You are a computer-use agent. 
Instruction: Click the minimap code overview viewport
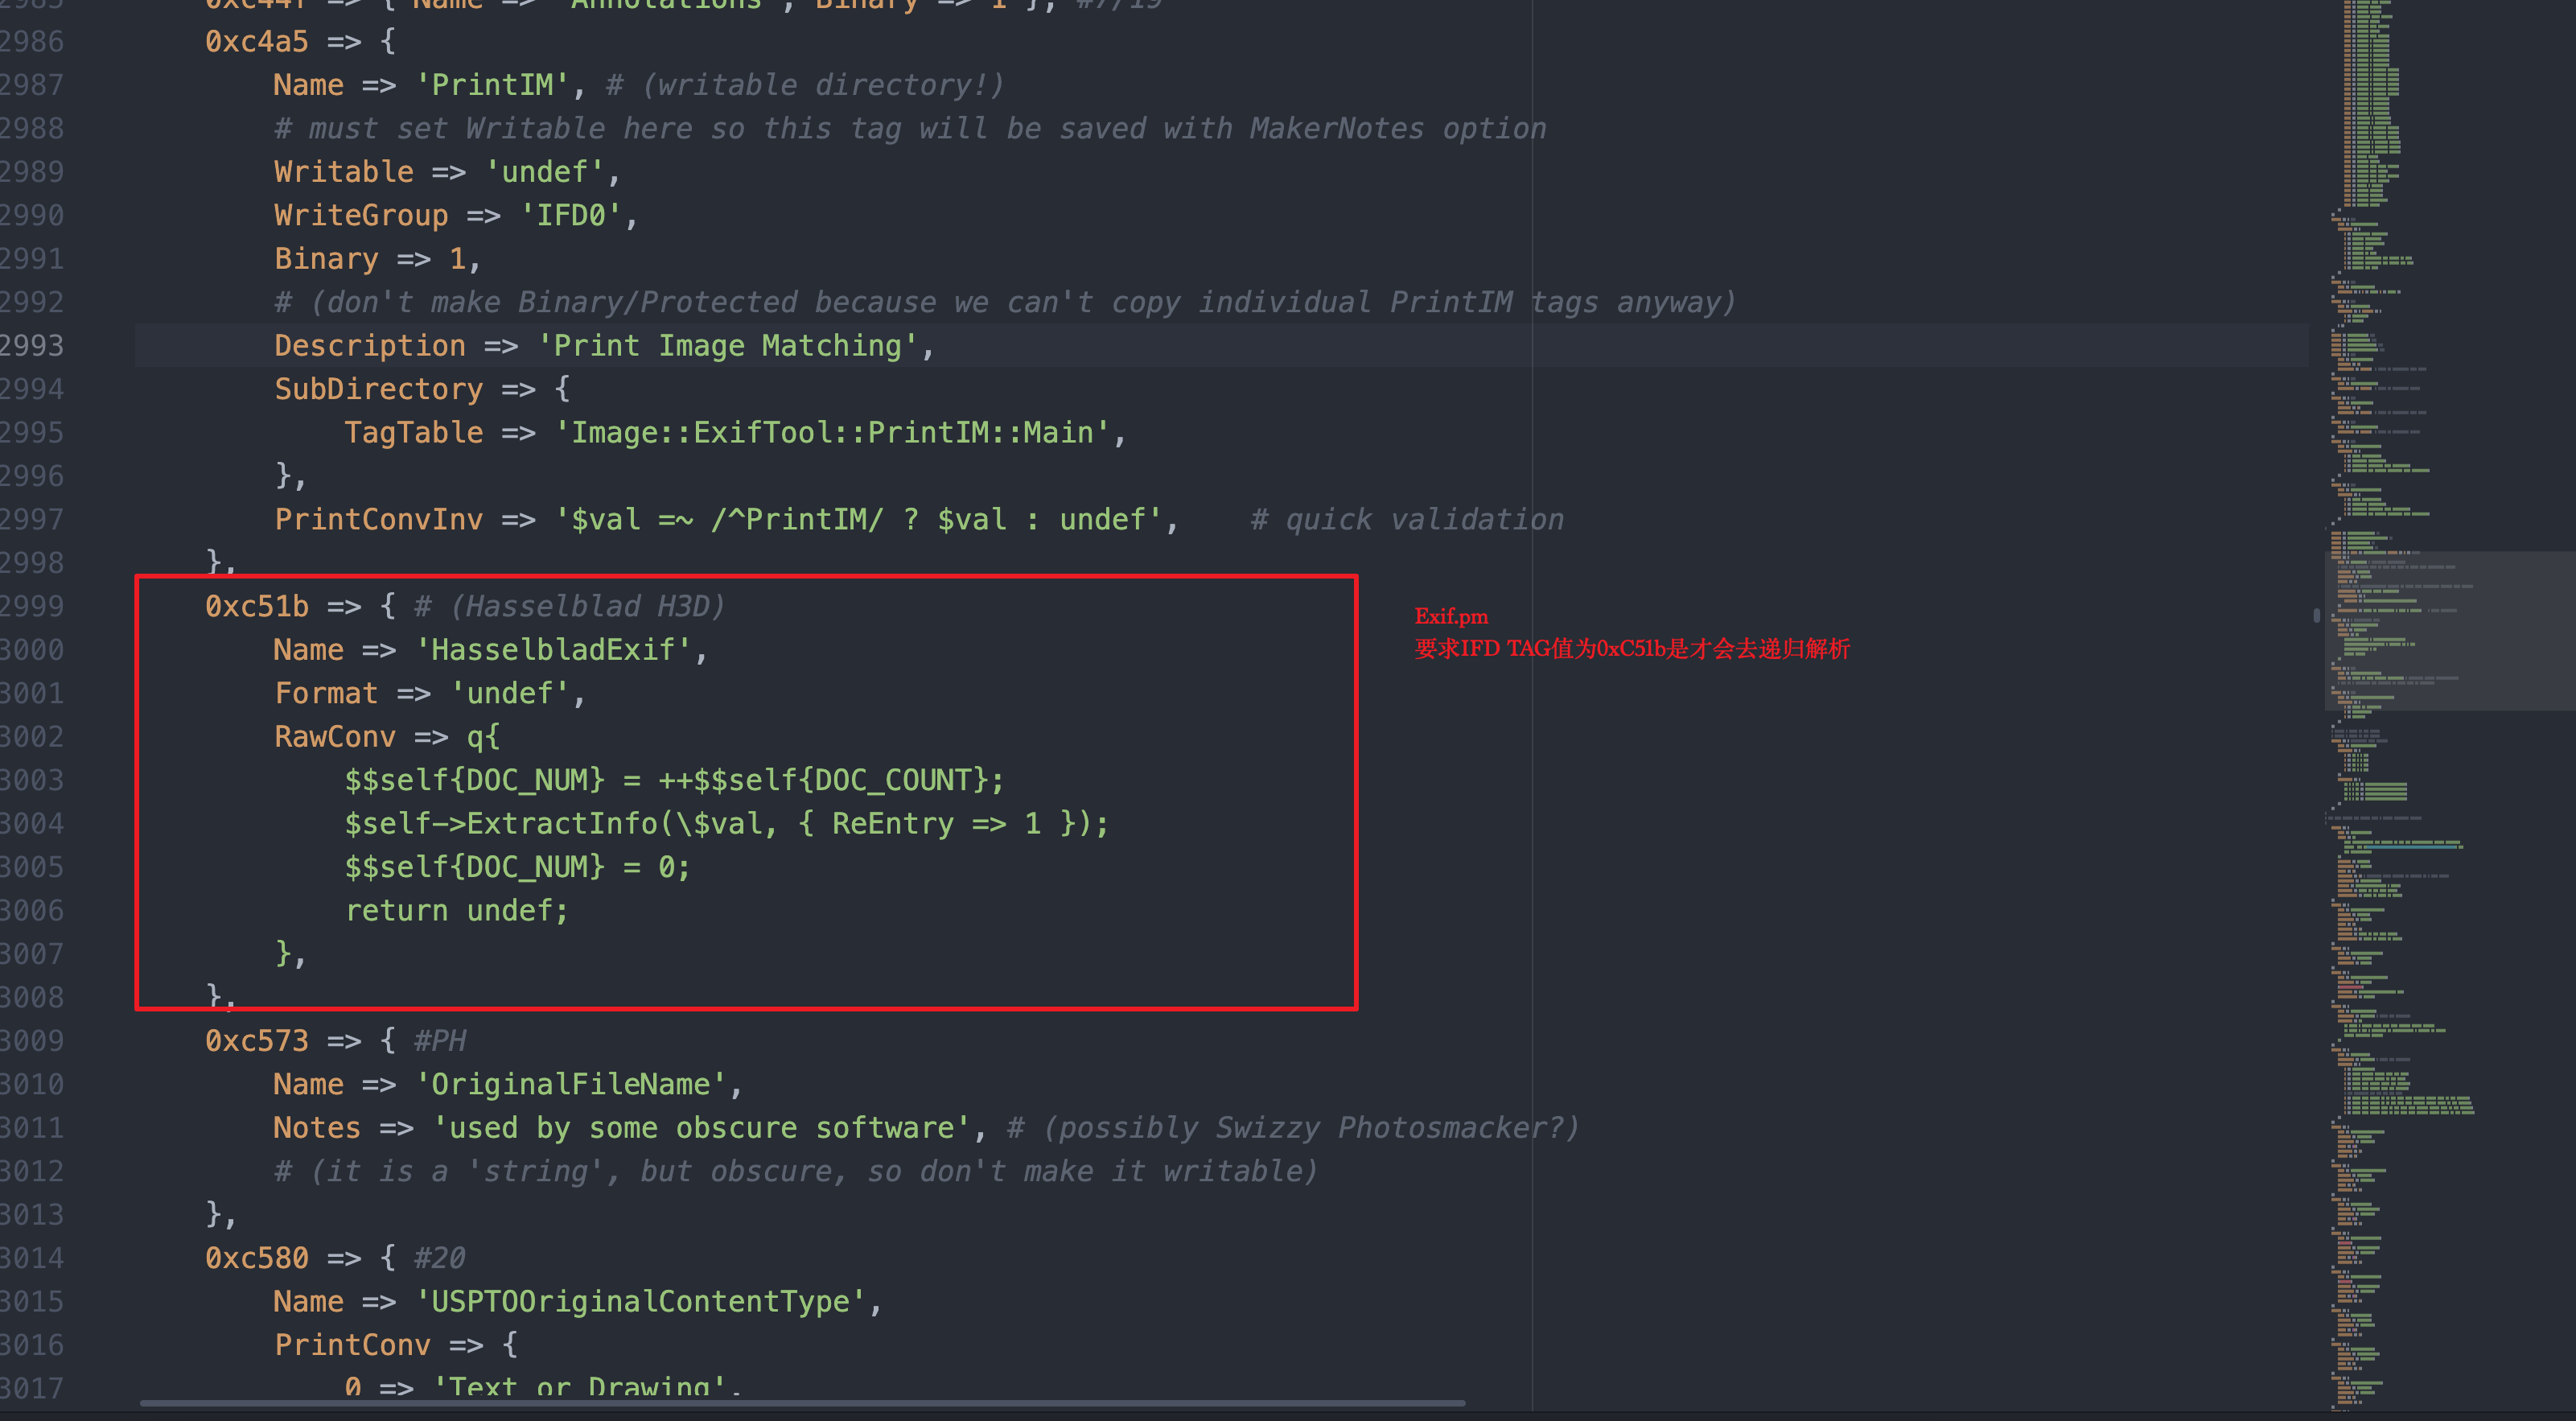2449,630
